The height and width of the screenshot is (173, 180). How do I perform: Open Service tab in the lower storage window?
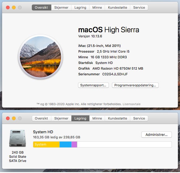(139, 118)
